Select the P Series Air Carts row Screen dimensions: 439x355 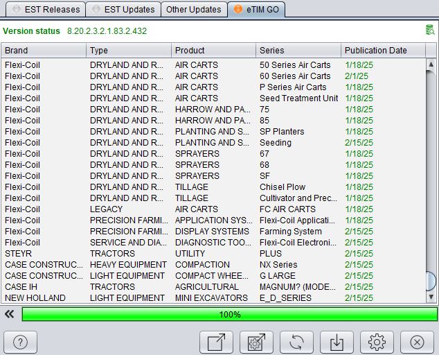pyautogui.click(x=213, y=87)
